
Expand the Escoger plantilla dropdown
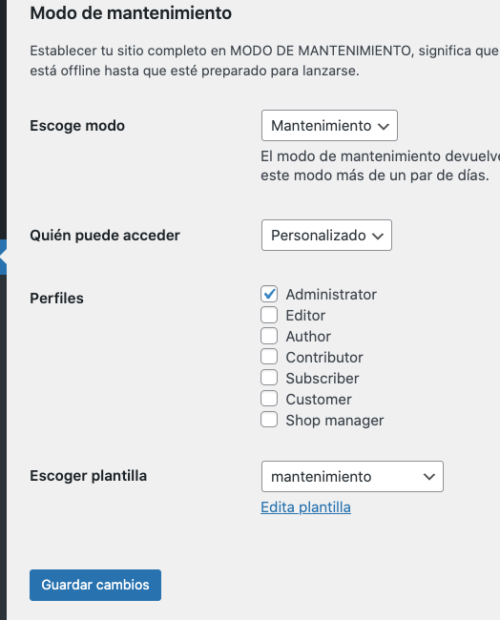click(x=352, y=477)
